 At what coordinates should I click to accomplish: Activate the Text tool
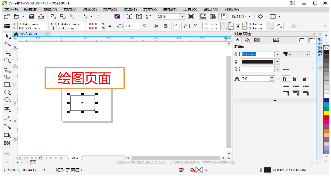(7, 109)
